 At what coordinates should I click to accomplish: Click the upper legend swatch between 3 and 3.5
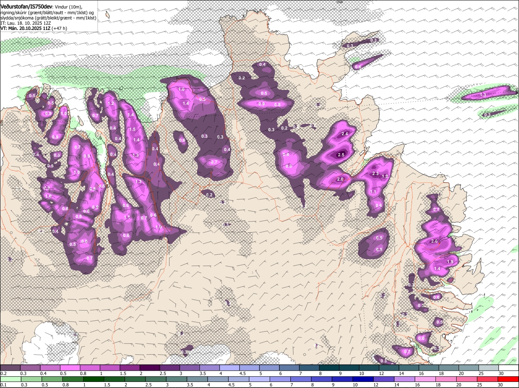click(189, 368)
